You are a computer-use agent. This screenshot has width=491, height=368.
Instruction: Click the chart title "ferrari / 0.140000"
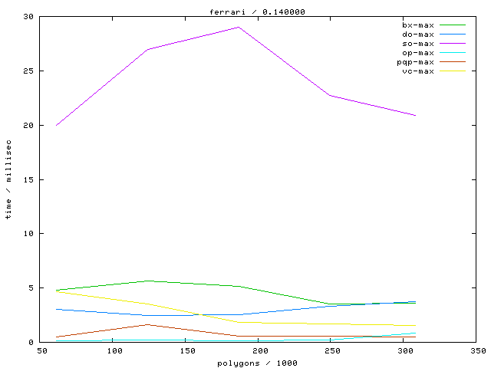coord(245,11)
